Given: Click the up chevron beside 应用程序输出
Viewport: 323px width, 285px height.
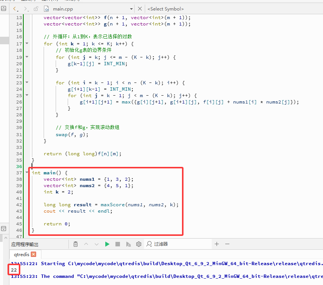Looking at the screenshot, I should [x=6, y=238].
